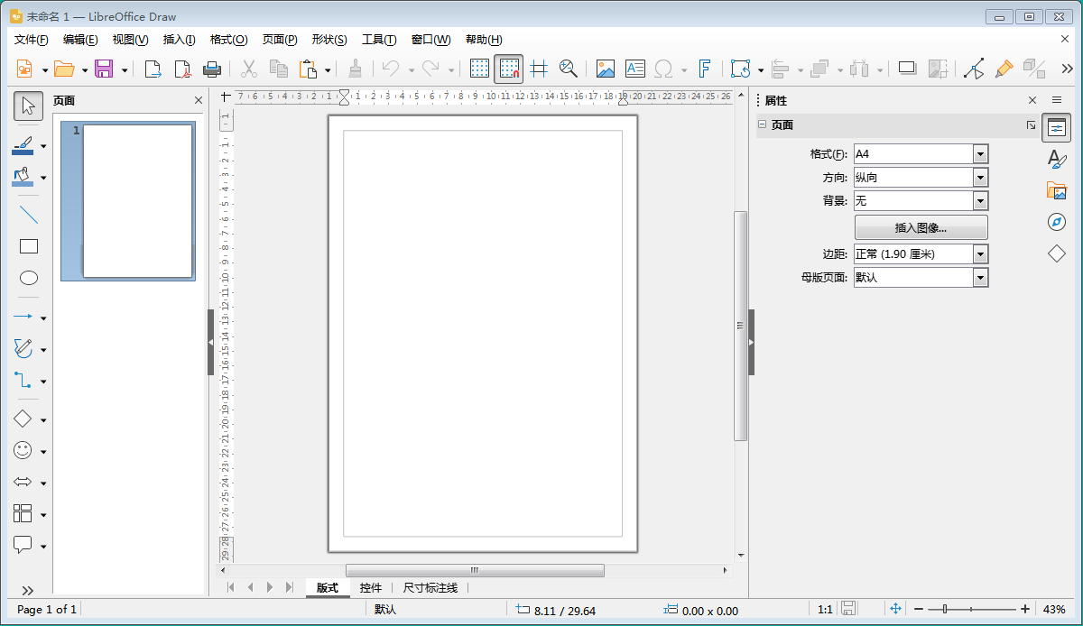Click the Export as PDF icon
1083x626 pixels.
pos(182,69)
